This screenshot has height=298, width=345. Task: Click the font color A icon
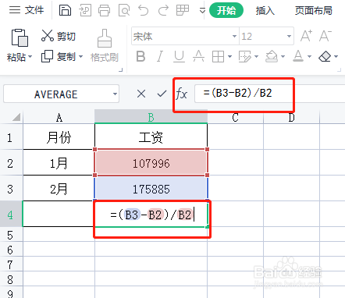click(298, 56)
